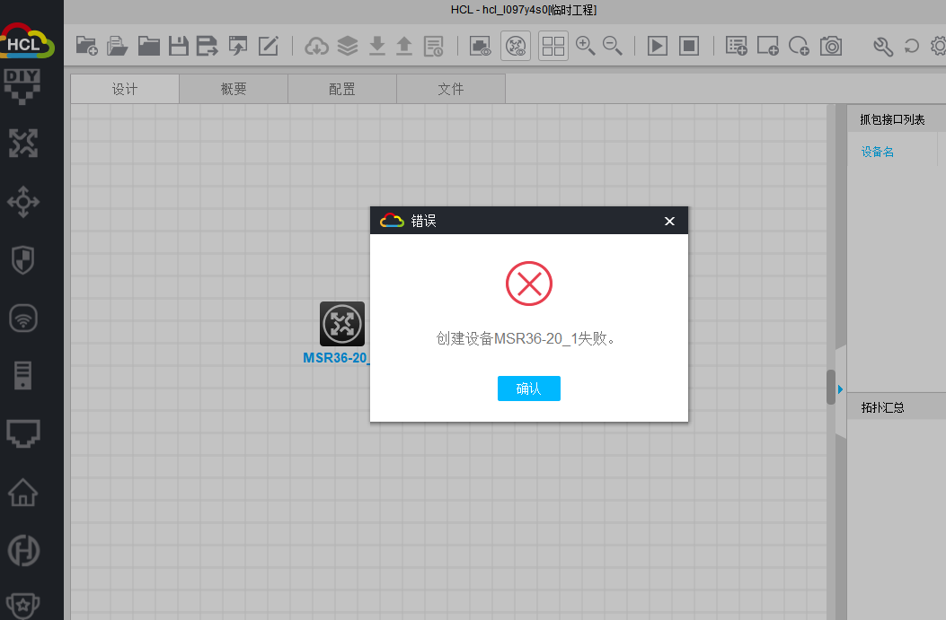
Task: Click the refresh arrow icon
Action: coord(912,46)
